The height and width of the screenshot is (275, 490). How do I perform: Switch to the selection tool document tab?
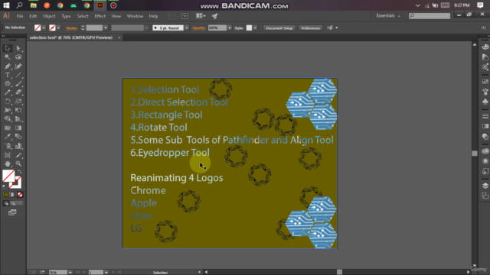[x=71, y=37]
